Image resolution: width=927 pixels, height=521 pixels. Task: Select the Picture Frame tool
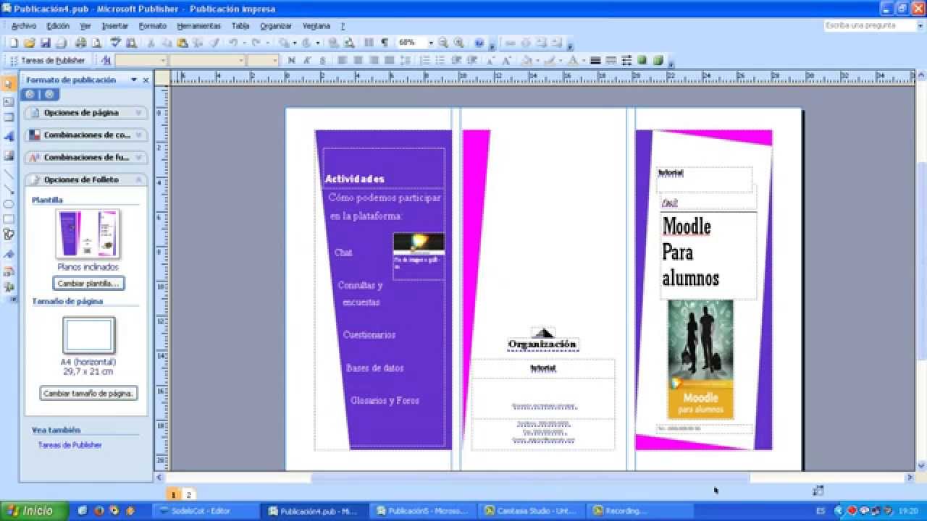coord(9,154)
